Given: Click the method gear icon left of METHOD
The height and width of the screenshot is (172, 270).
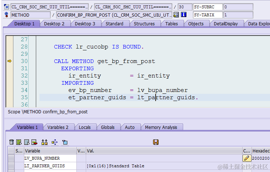Looking at the screenshot, I should (x=7, y=14).
